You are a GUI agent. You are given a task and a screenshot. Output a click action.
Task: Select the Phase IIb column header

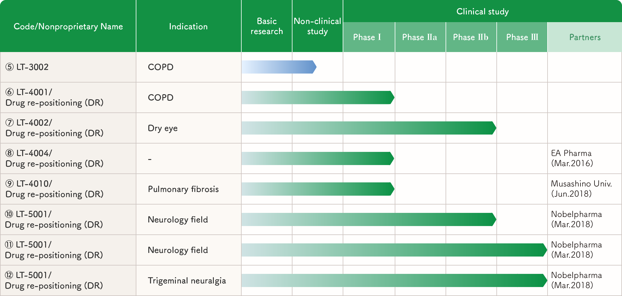coord(471,37)
